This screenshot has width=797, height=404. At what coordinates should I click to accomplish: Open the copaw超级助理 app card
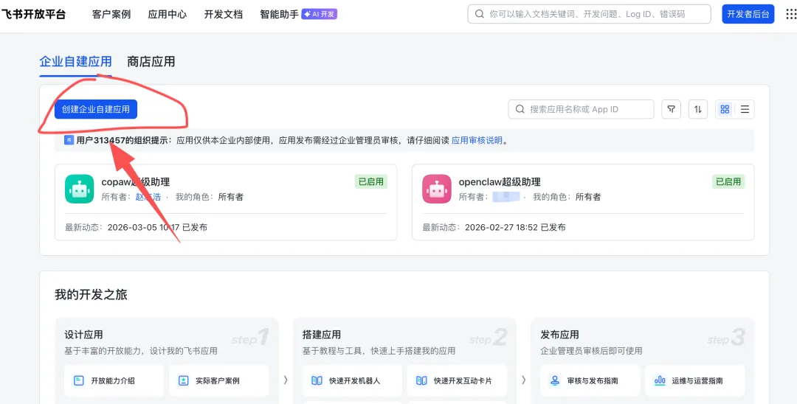click(226, 202)
